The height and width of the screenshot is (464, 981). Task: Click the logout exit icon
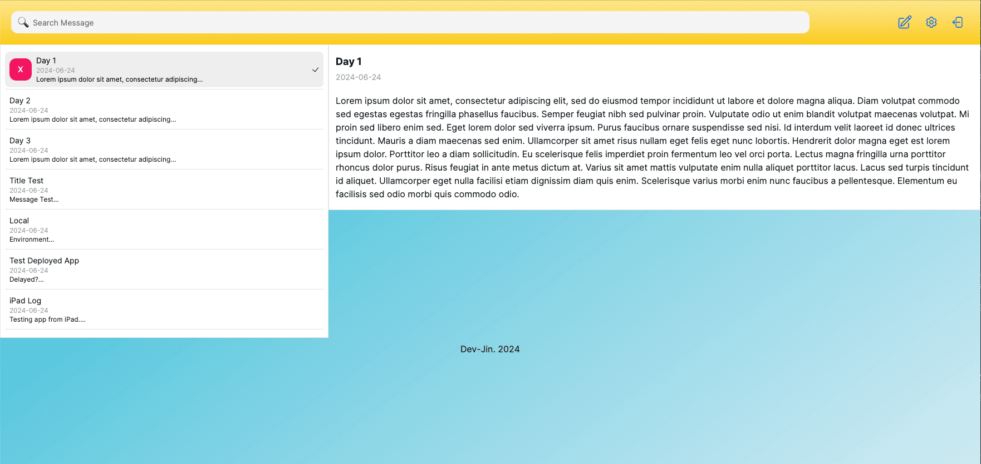958,22
